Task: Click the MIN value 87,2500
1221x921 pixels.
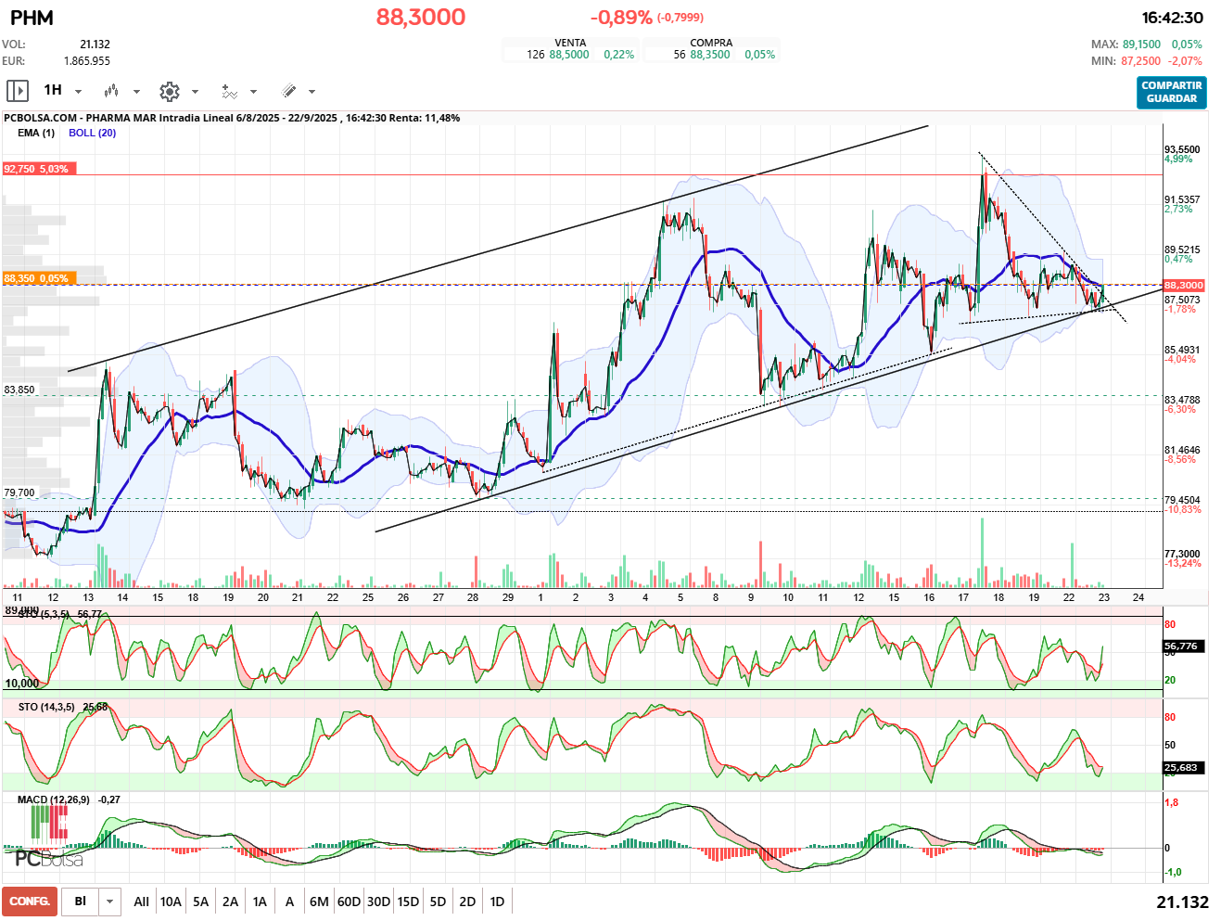Action: [x=1141, y=61]
